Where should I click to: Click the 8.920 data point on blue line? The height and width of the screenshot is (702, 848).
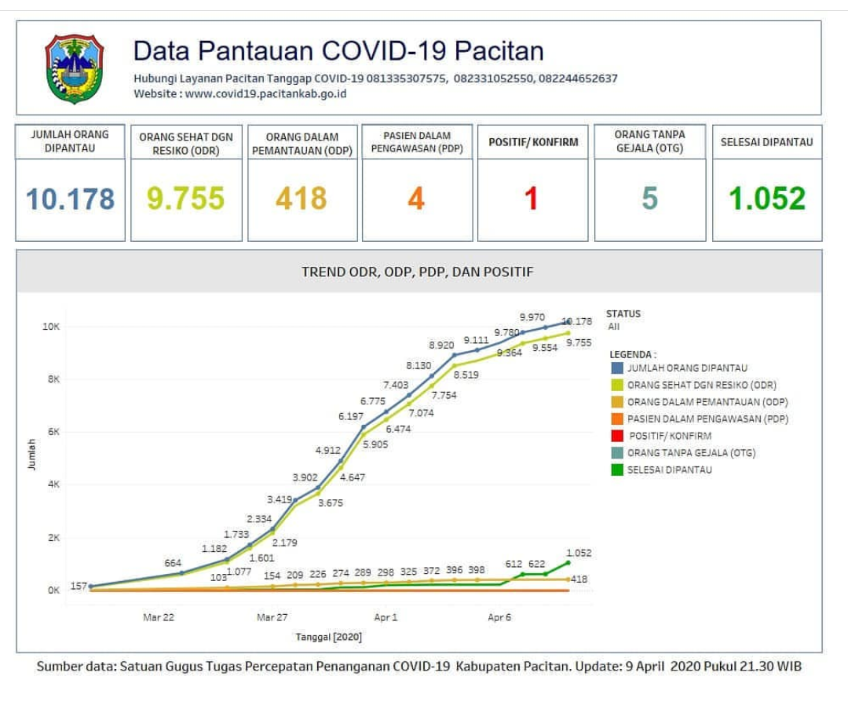click(x=454, y=356)
